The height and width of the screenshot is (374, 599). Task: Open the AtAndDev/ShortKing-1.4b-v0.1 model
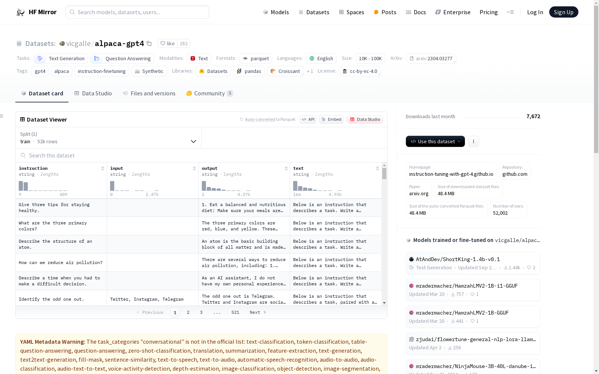click(473, 263)
